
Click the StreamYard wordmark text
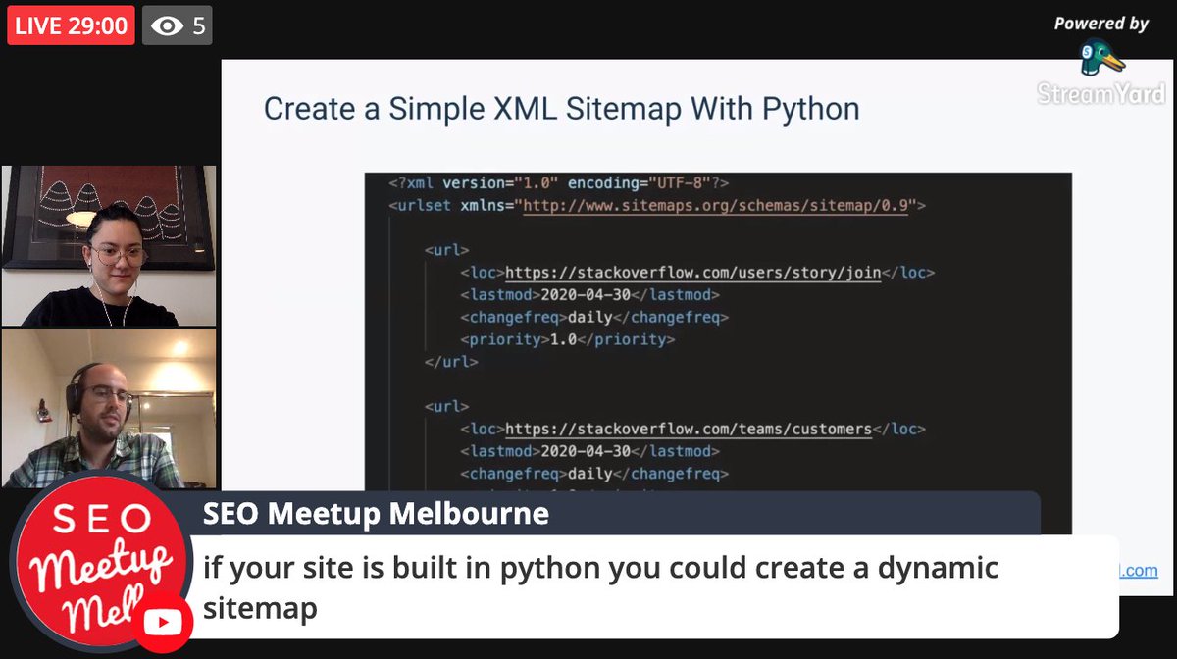1101,93
